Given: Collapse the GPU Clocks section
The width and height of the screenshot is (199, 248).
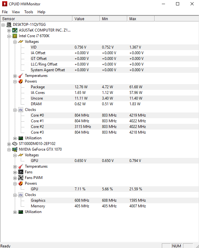Looking at the screenshot, I should 15,195.
